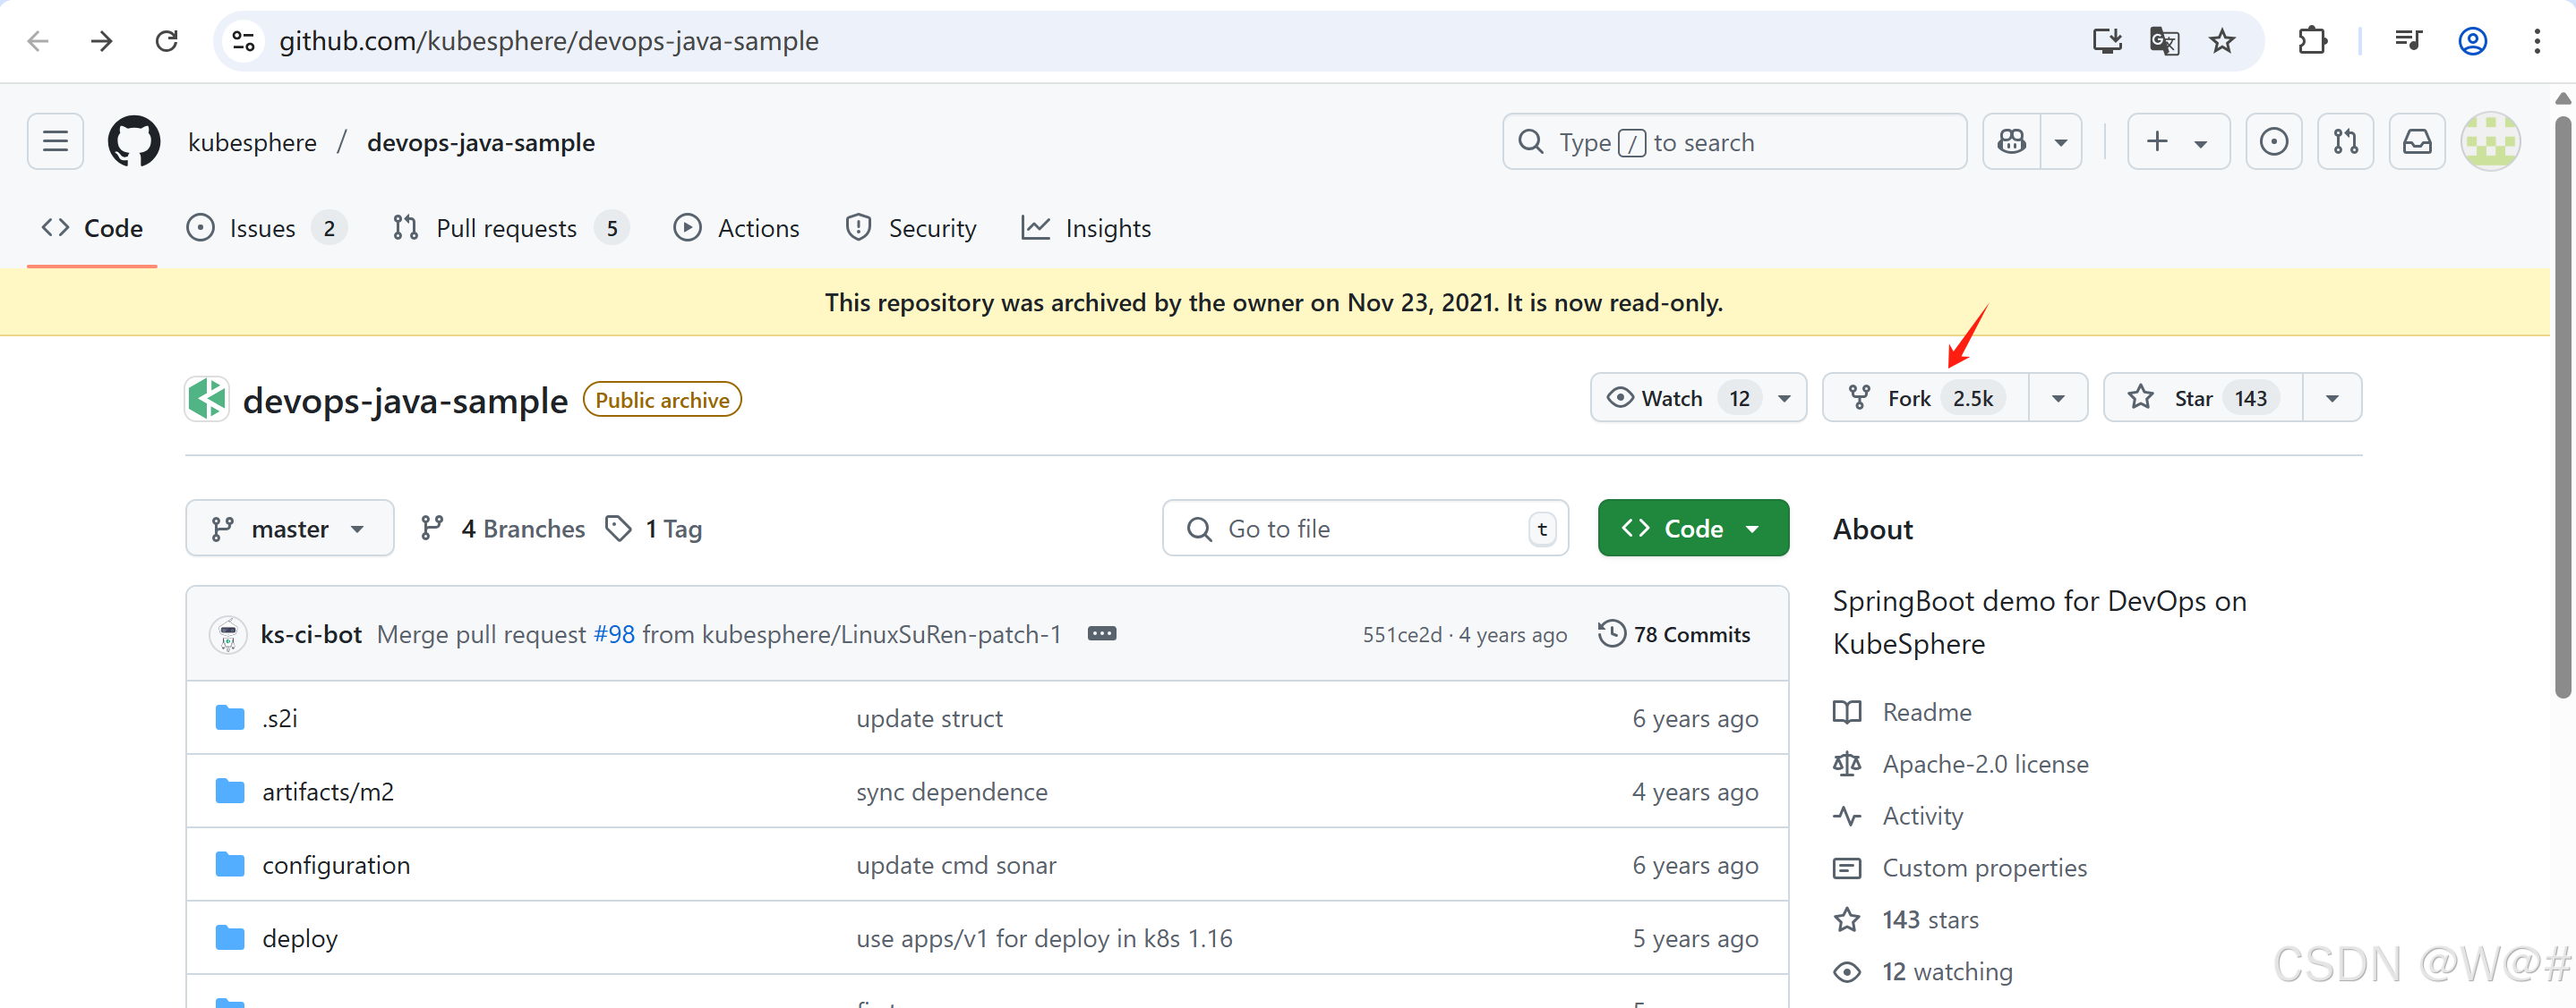Open the pull requests icon in GitHub header
This screenshot has height=1008, width=2576.
(2345, 142)
